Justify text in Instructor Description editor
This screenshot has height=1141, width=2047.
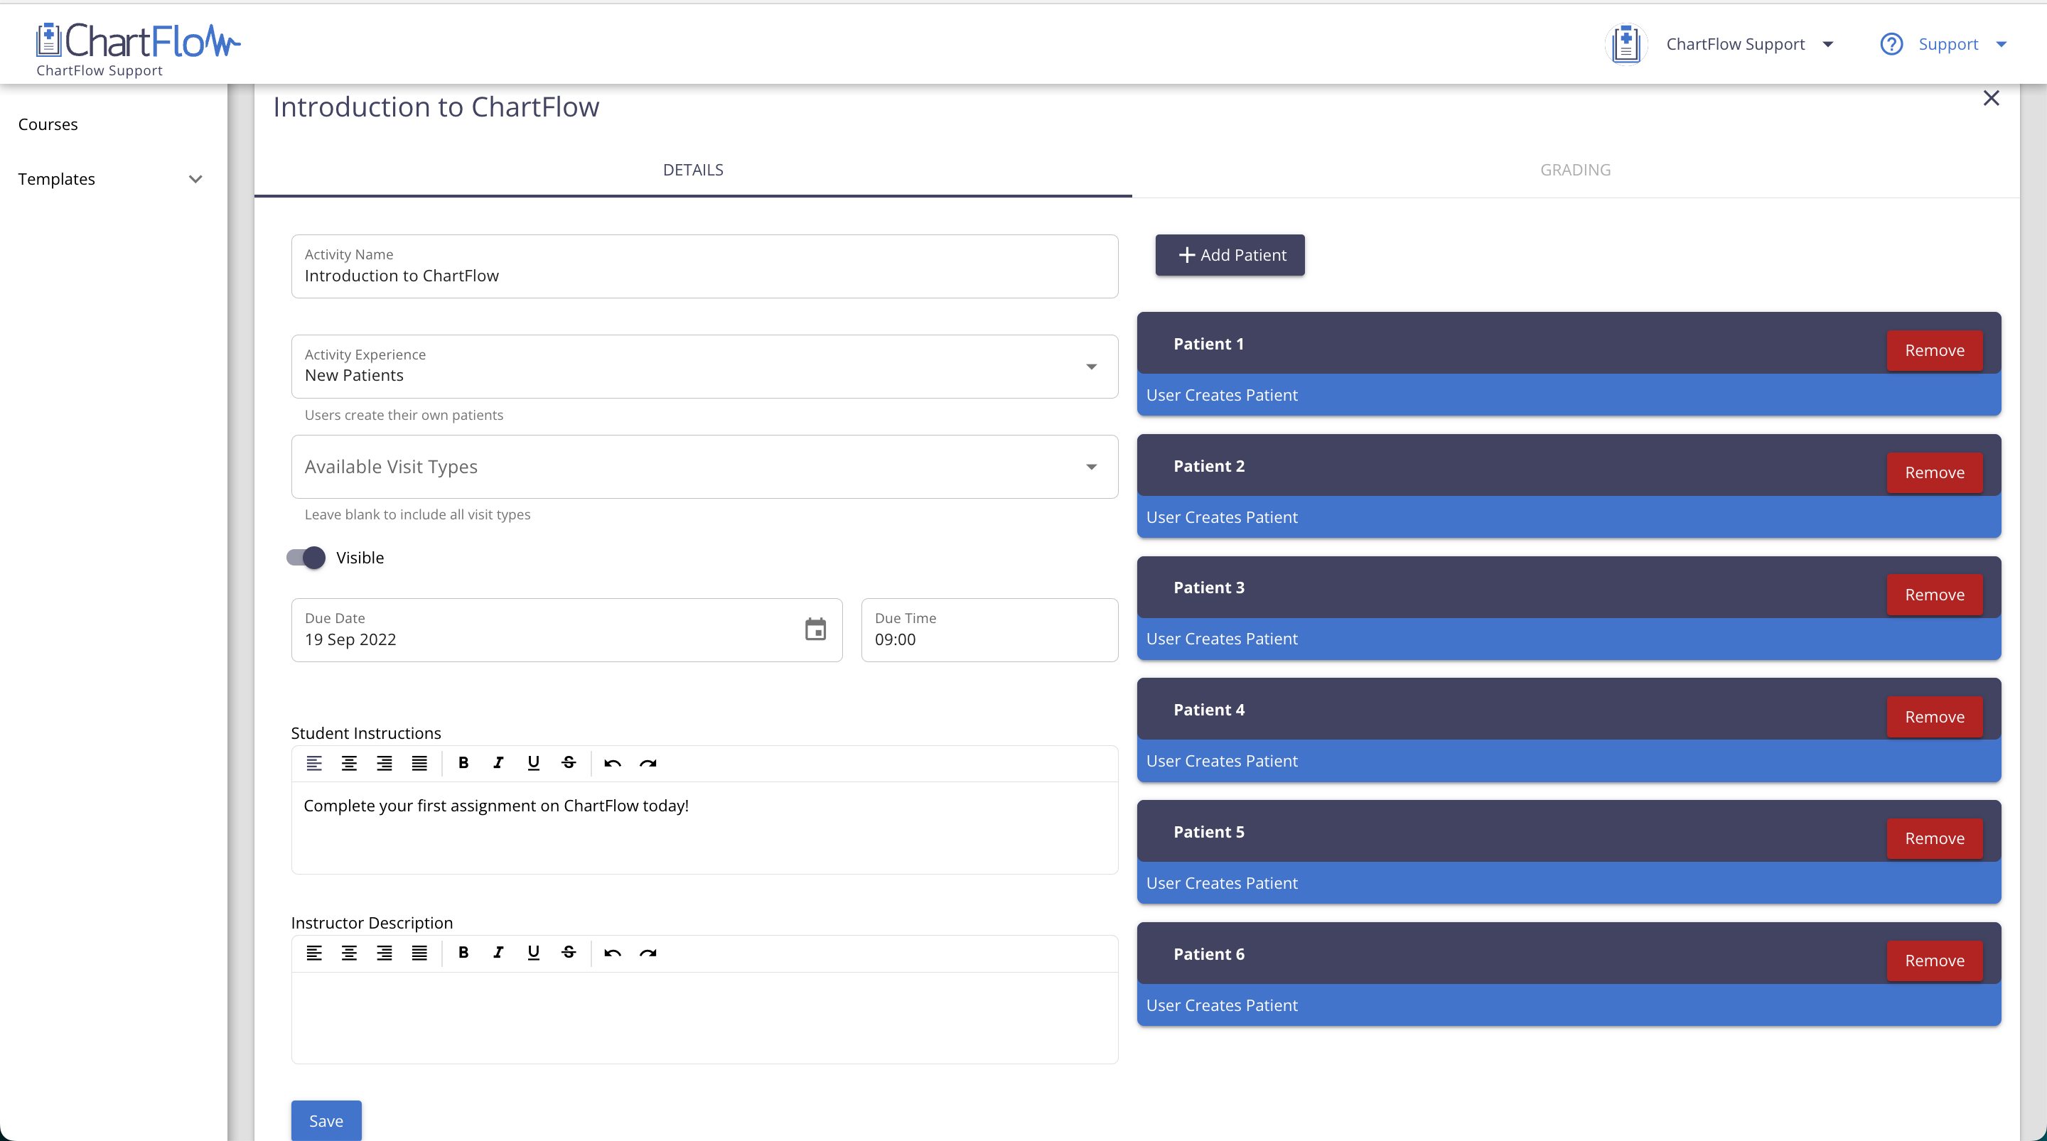click(419, 953)
